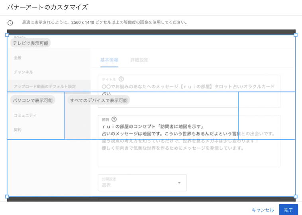Click the タイトル text field in banner
302x215 pixels.
pos(189,91)
